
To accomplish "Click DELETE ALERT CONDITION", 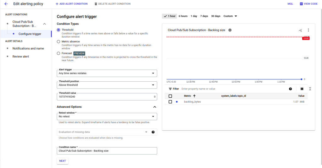I will pyautogui.click(x=112, y=4).
